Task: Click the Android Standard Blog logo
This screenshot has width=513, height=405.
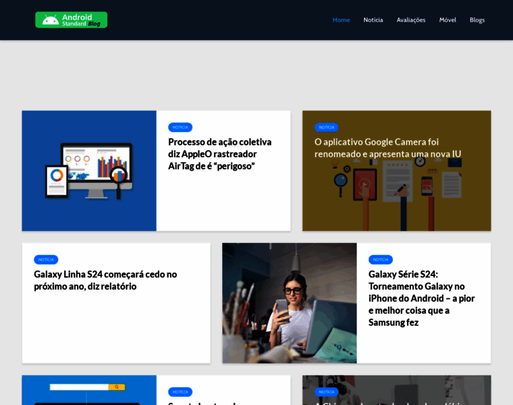Action: coord(71,20)
